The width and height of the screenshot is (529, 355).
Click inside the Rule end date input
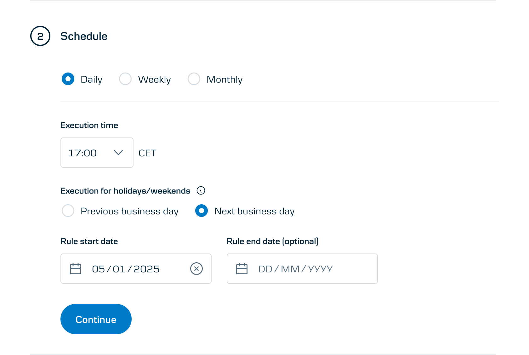pyautogui.click(x=302, y=269)
